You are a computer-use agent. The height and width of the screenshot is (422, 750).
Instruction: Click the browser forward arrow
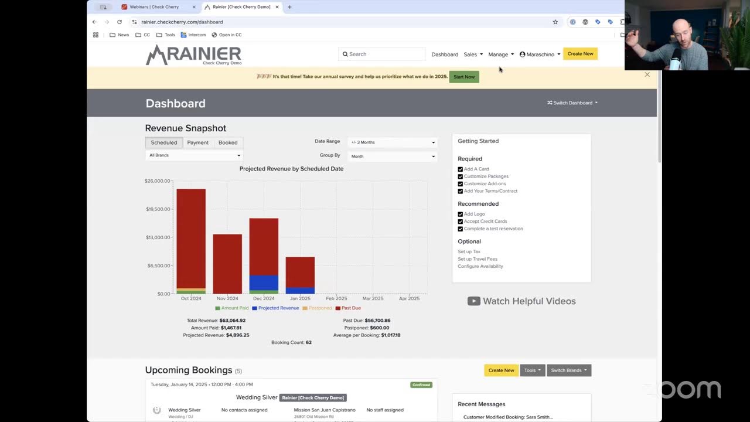(107, 22)
